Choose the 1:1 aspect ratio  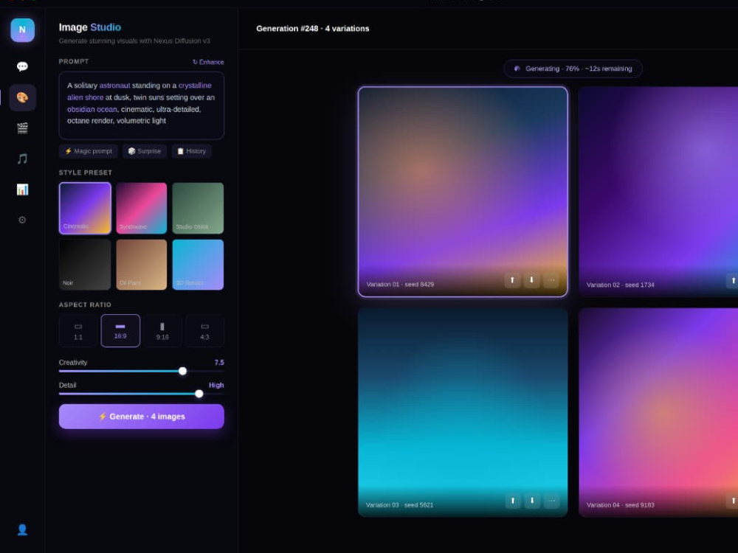tap(78, 330)
